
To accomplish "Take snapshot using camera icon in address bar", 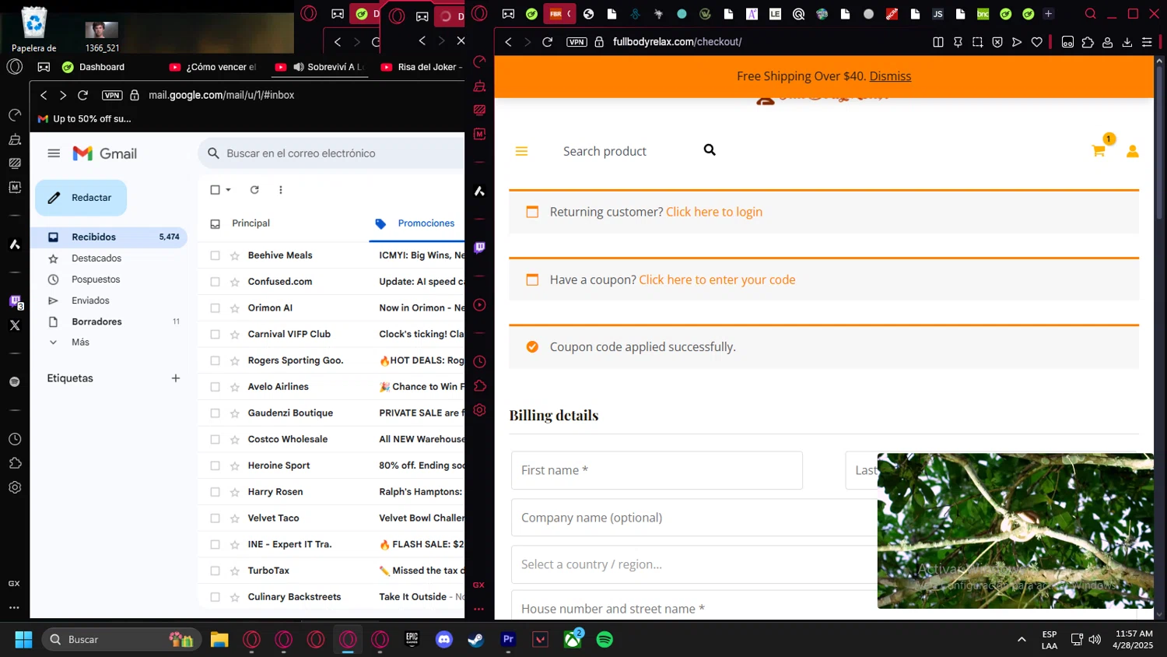I will coord(978,42).
